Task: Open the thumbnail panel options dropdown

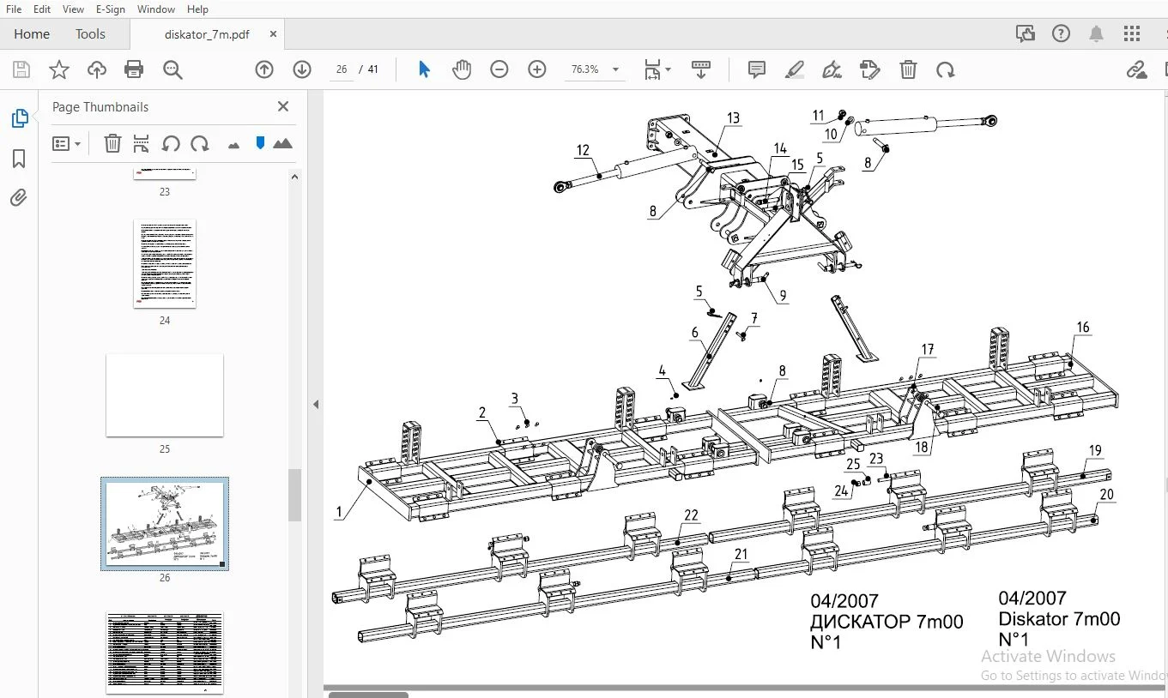Action: point(67,144)
